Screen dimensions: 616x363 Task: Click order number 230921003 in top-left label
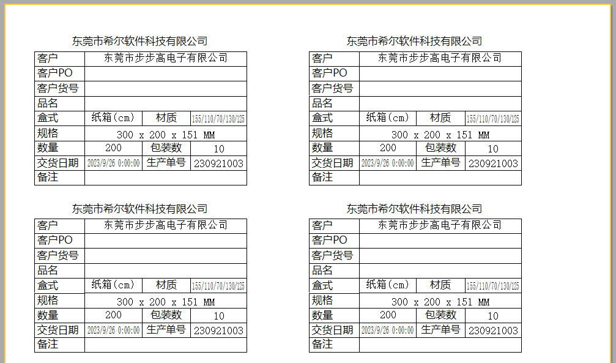[x=218, y=163]
